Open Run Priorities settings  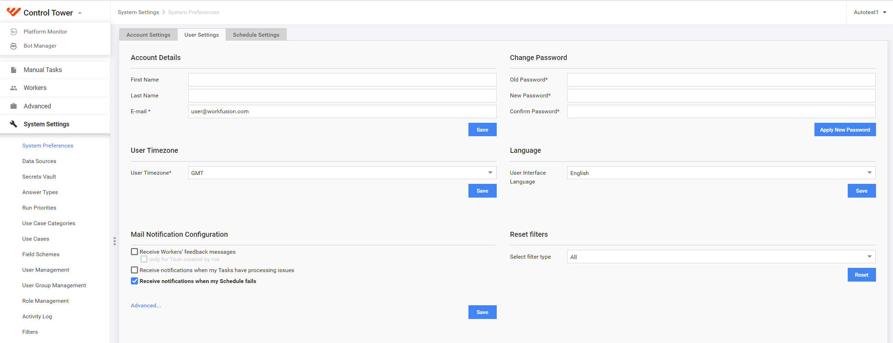click(39, 208)
